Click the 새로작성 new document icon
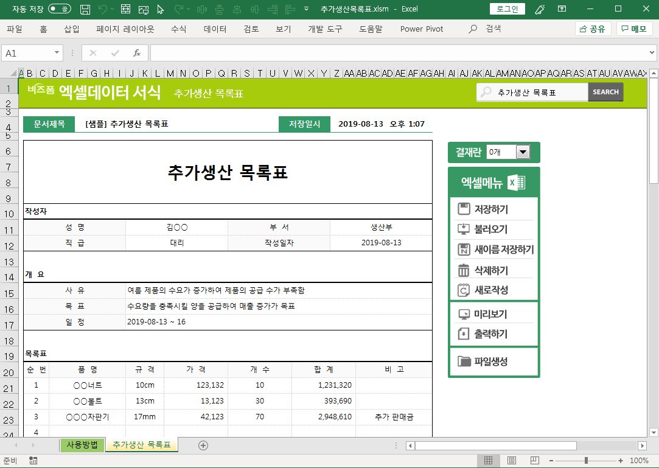 (x=464, y=290)
